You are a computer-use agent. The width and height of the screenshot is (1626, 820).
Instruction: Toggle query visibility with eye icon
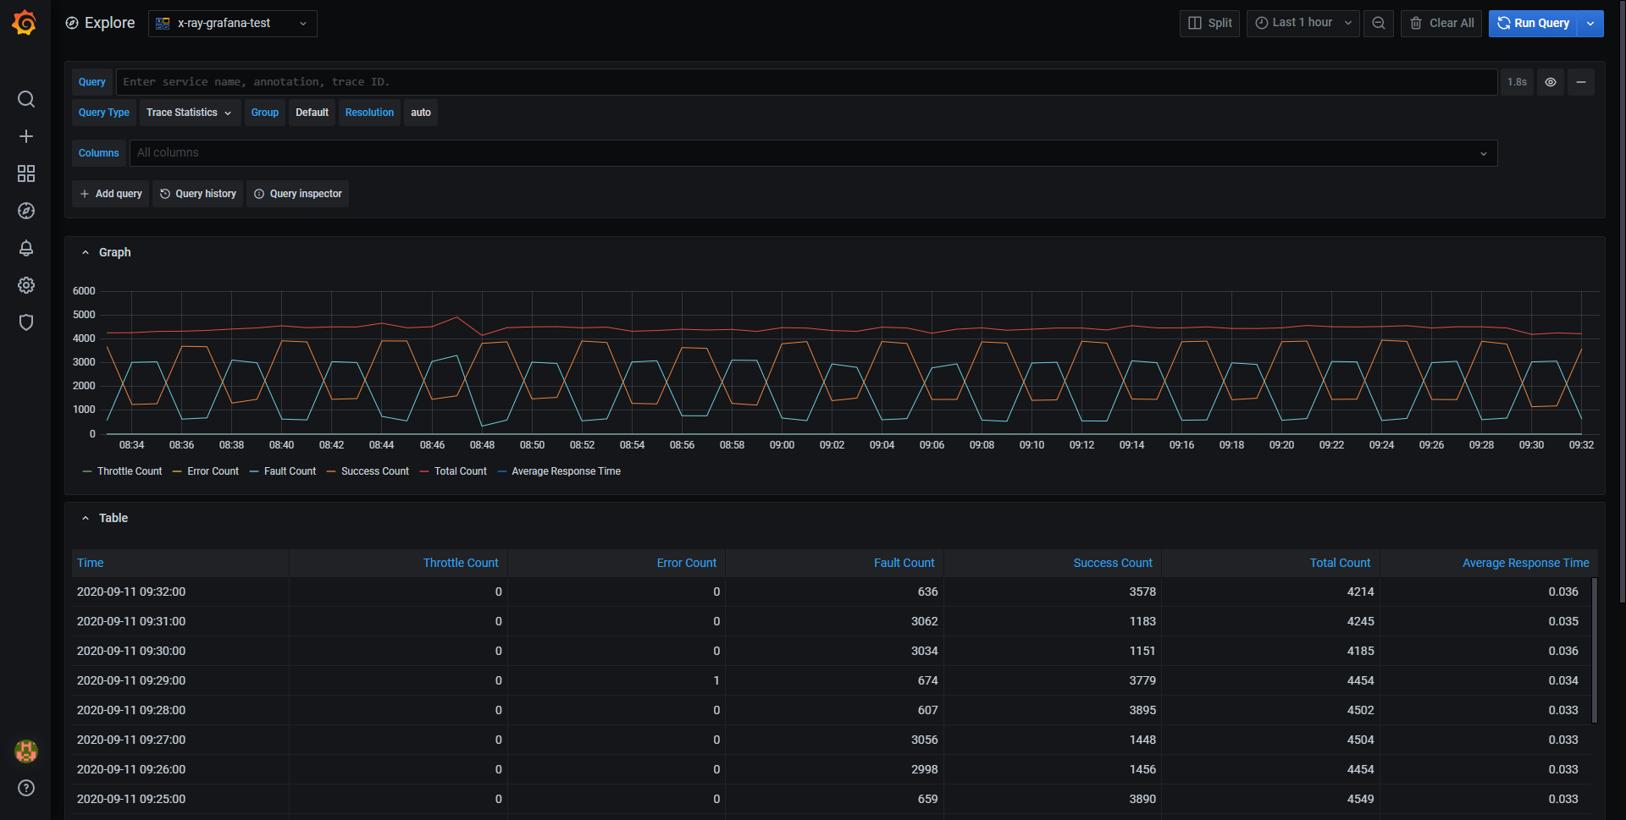pos(1550,82)
